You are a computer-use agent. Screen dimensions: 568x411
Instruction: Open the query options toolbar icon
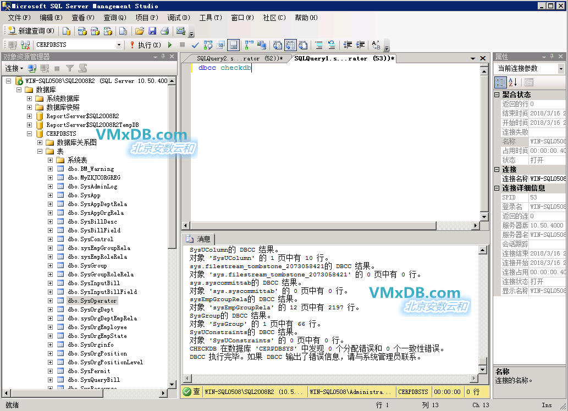pyautogui.click(x=220, y=45)
